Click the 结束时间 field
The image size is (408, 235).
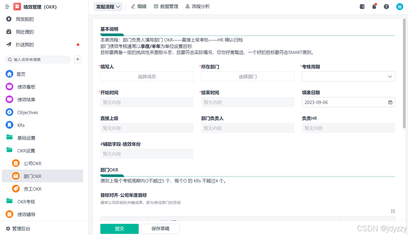point(248,102)
